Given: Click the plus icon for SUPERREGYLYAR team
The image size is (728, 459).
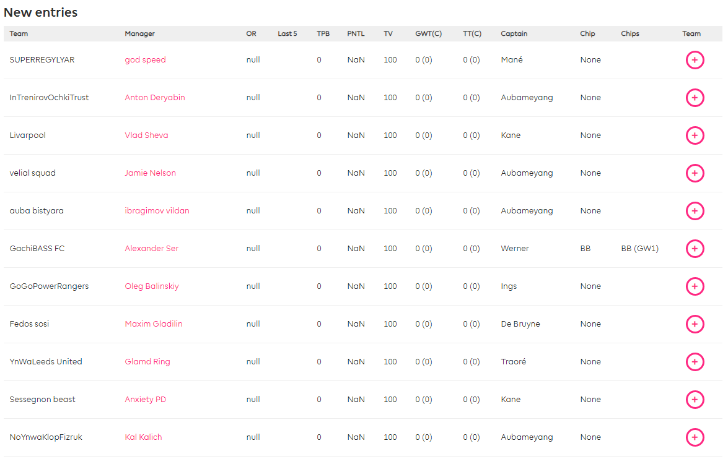Looking at the screenshot, I should point(695,60).
